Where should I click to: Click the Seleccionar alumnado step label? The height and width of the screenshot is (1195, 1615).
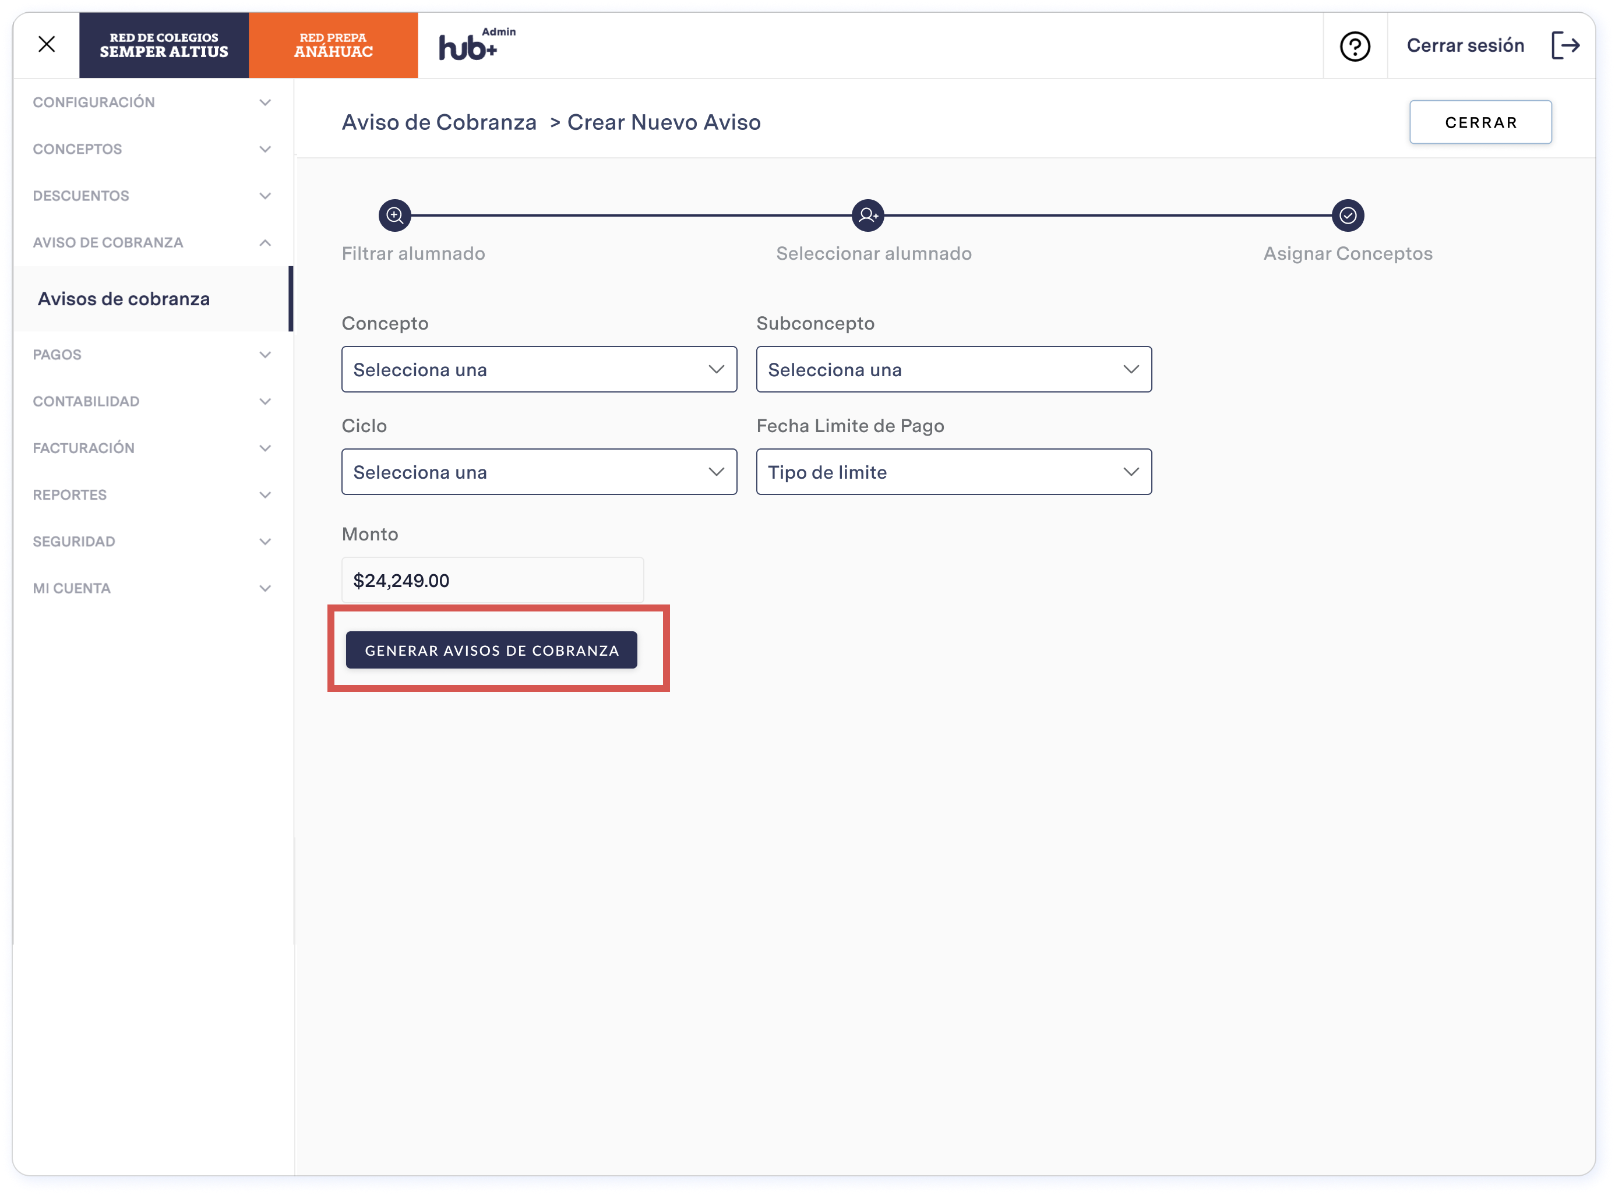point(874,254)
